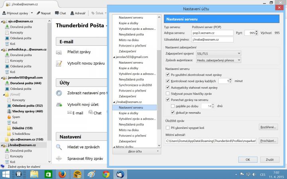
Task: Click the E-mail new account envelope icon
Action: tap(69, 113)
